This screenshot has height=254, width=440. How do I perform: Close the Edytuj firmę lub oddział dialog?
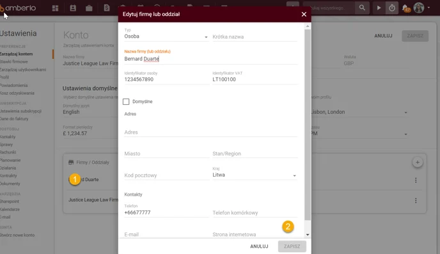tap(304, 14)
